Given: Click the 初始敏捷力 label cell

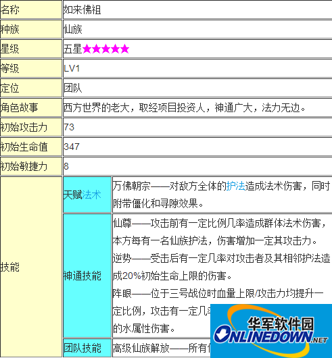Looking at the screenshot, I should (31, 166).
